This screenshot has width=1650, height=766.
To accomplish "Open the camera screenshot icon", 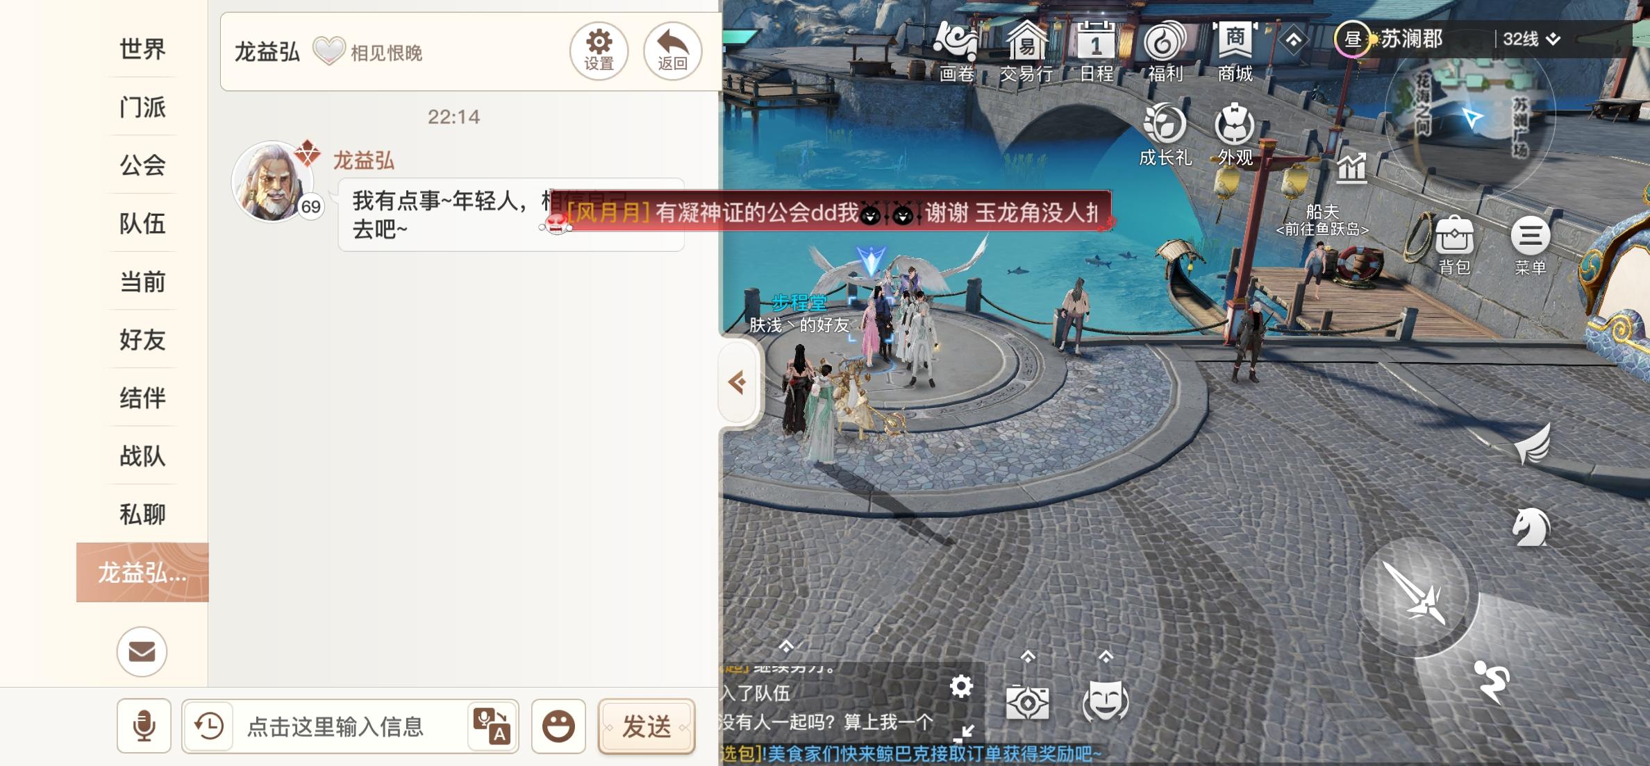I will [x=1027, y=703].
